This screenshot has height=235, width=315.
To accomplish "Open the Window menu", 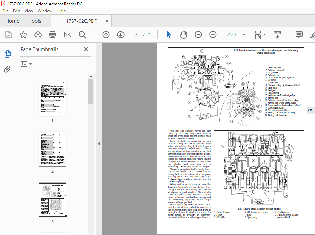I will pyautogui.click(x=45, y=11).
